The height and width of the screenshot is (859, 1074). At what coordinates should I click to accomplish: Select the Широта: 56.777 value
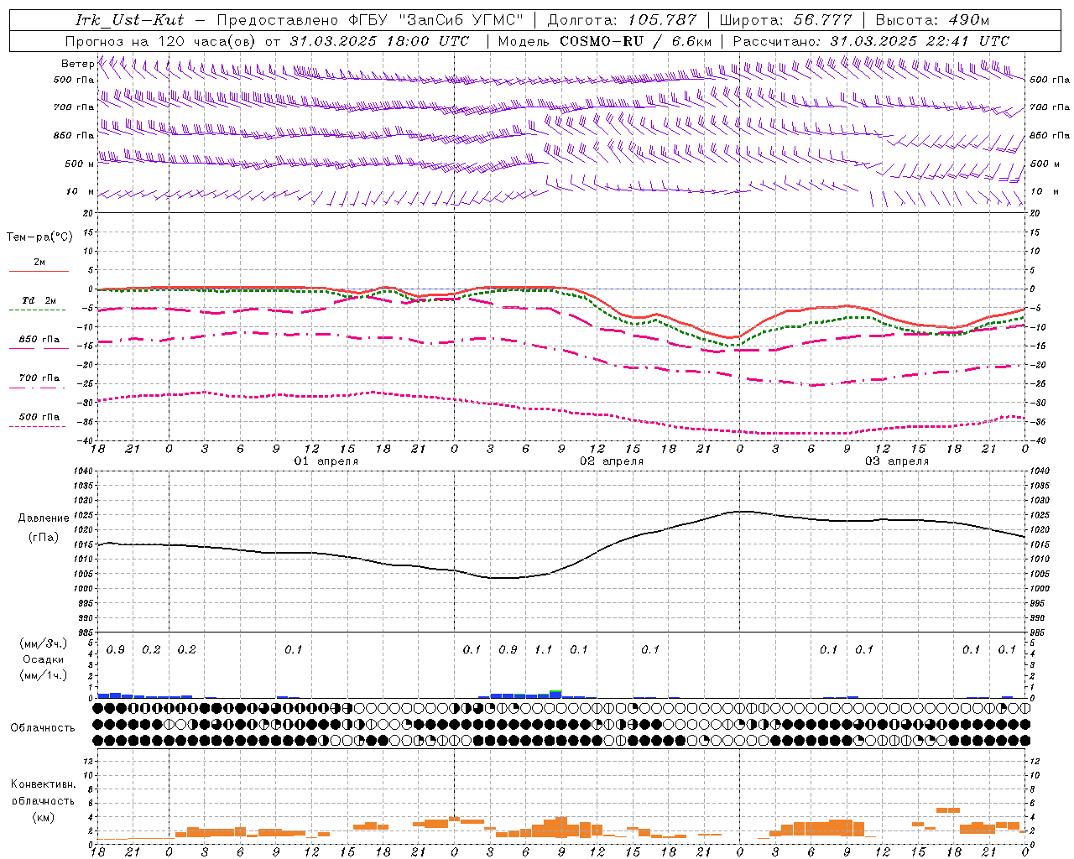point(785,20)
